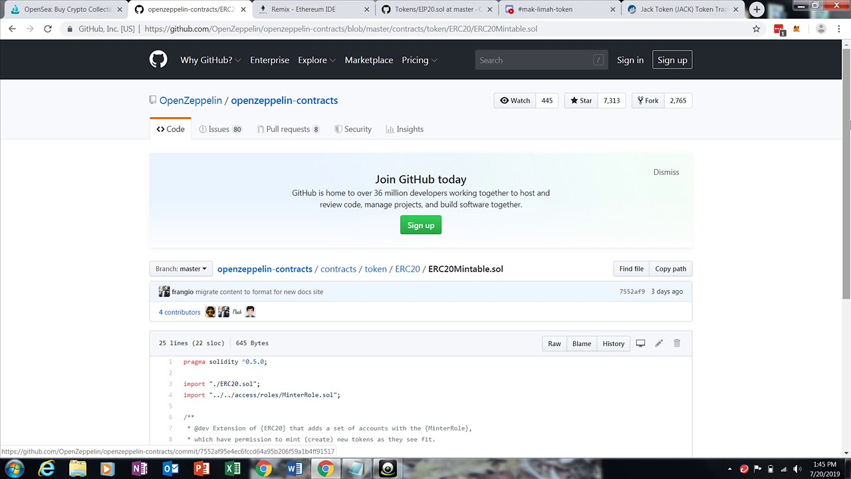The height and width of the screenshot is (479, 851).
Task: Go to Marketplace
Action: click(x=368, y=60)
